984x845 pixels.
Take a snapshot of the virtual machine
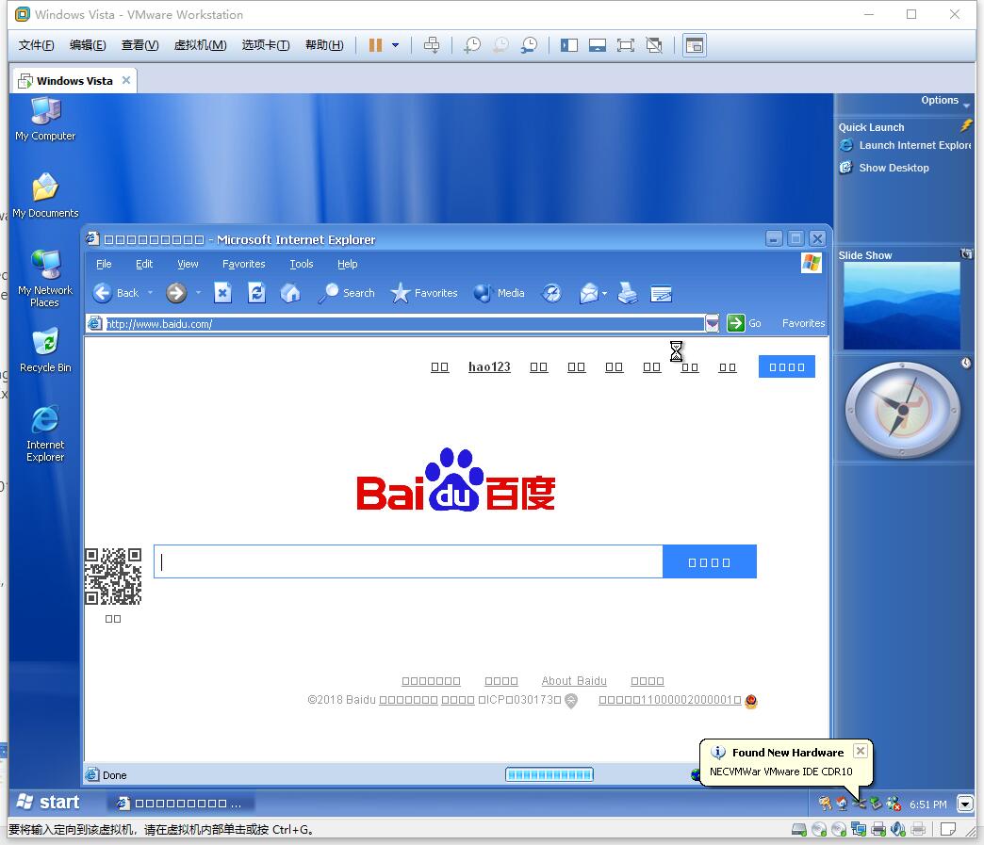(x=472, y=45)
